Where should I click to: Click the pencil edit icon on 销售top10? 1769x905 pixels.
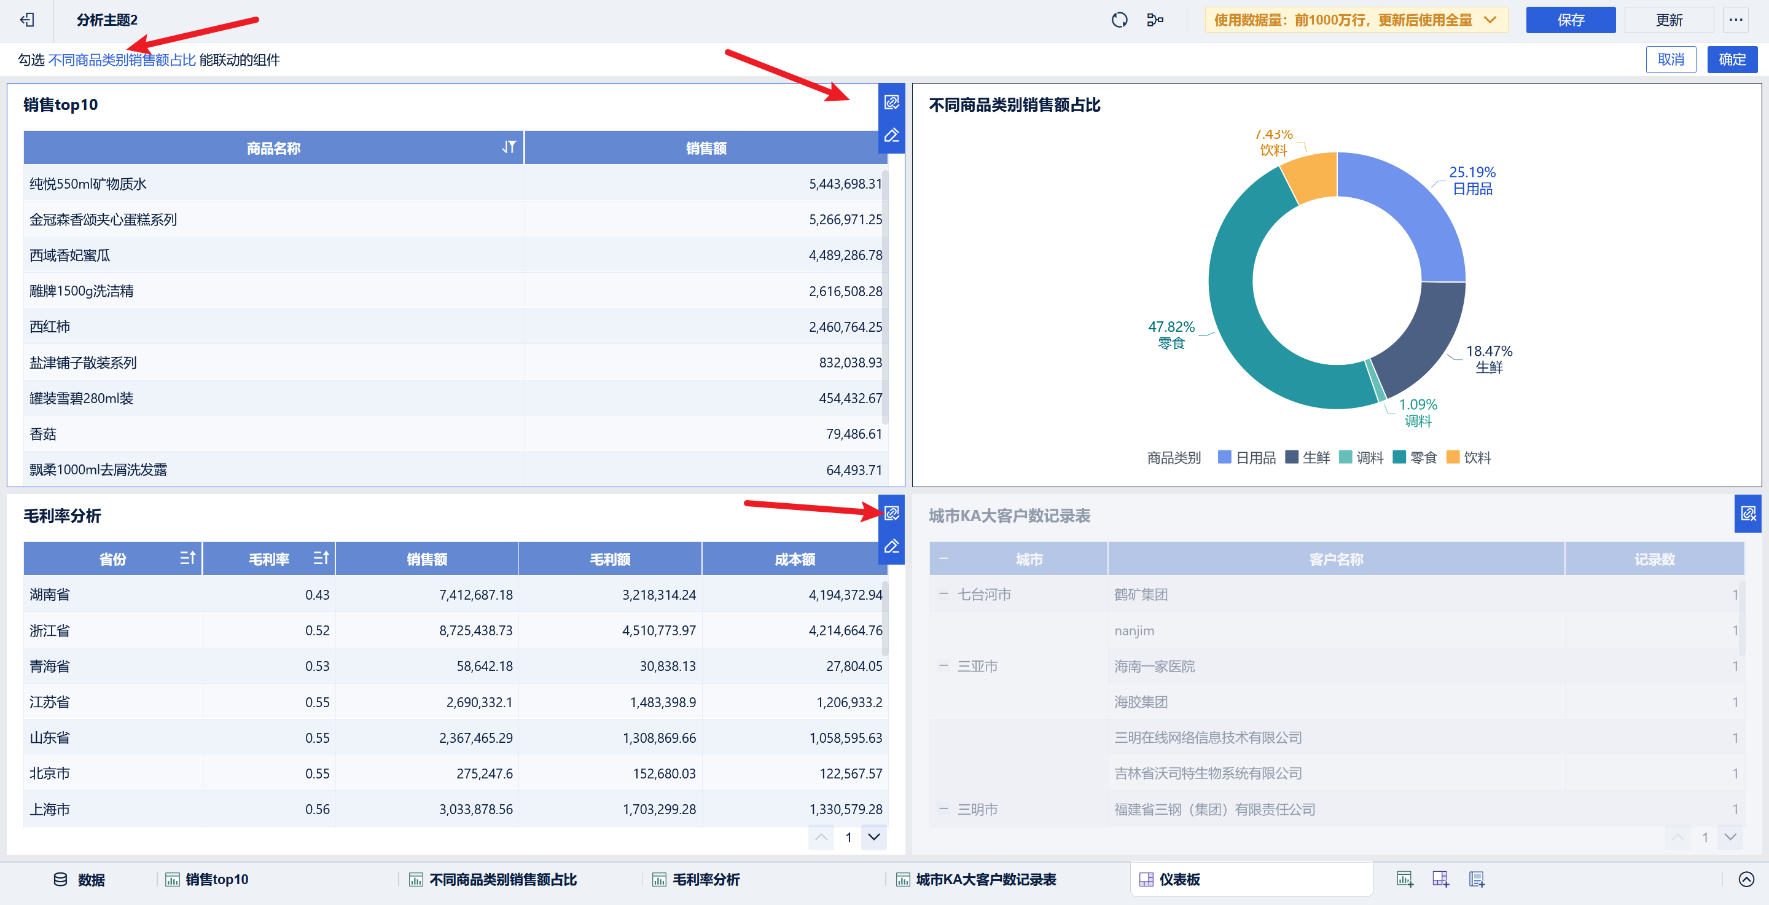point(891,135)
